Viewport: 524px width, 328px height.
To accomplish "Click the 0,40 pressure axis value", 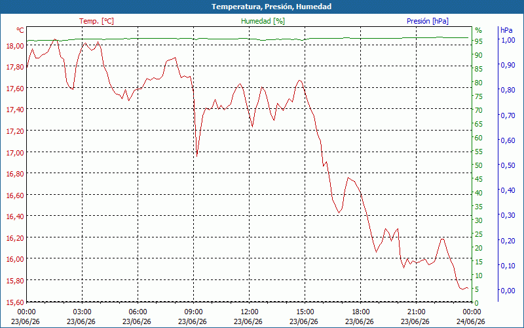I will pos(508,190).
